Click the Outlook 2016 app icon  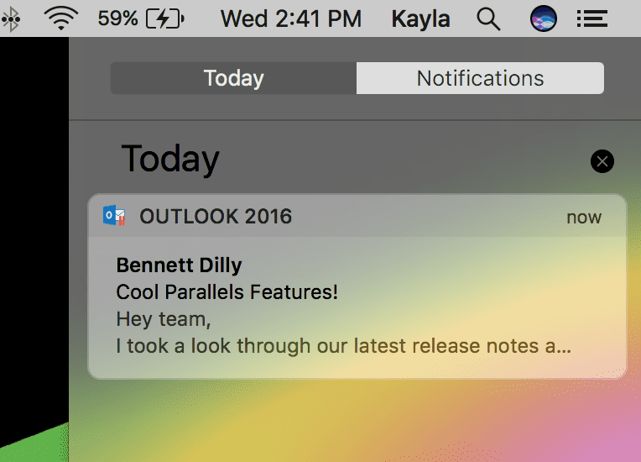pyautogui.click(x=114, y=216)
